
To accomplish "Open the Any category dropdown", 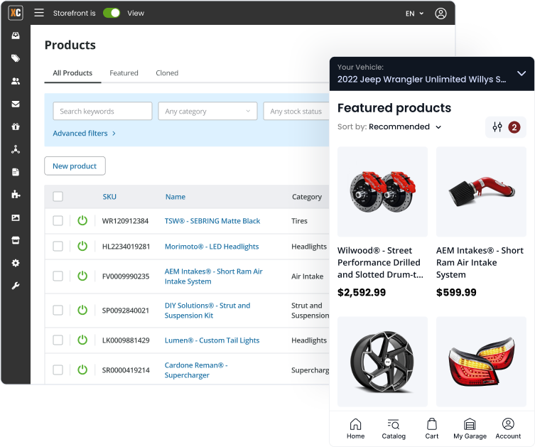I will point(207,111).
